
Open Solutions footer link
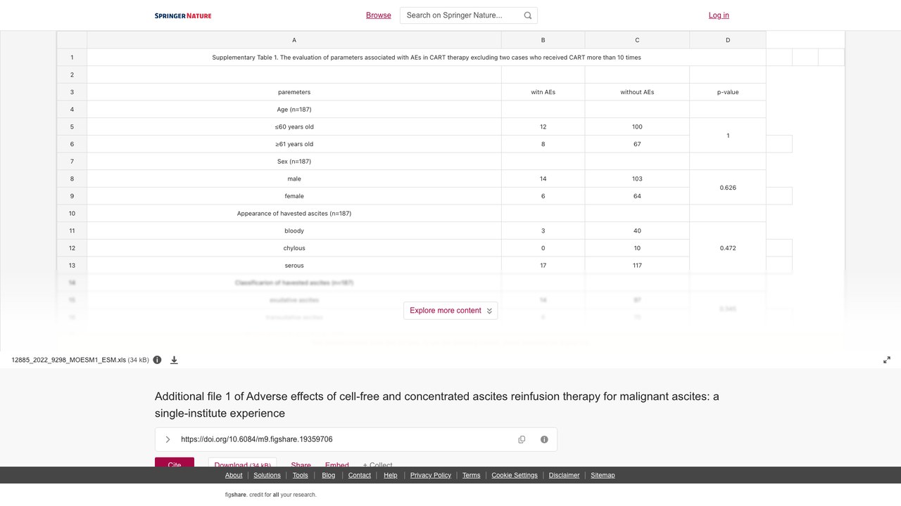(x=267, y=475)
